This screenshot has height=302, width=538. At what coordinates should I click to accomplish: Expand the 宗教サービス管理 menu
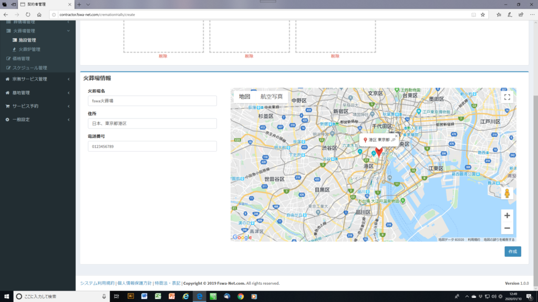click(38, 79)
